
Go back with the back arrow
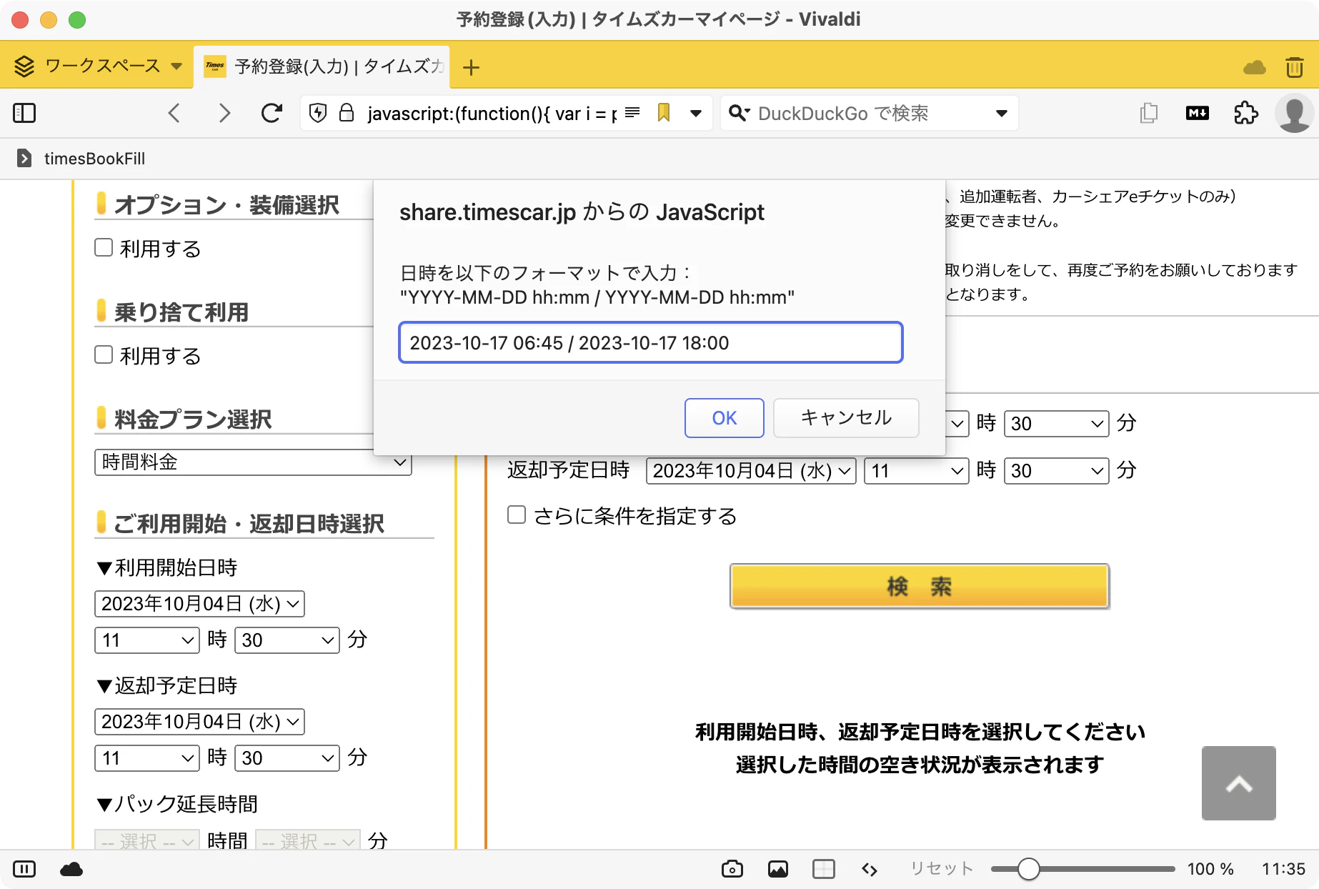point(174,113)
